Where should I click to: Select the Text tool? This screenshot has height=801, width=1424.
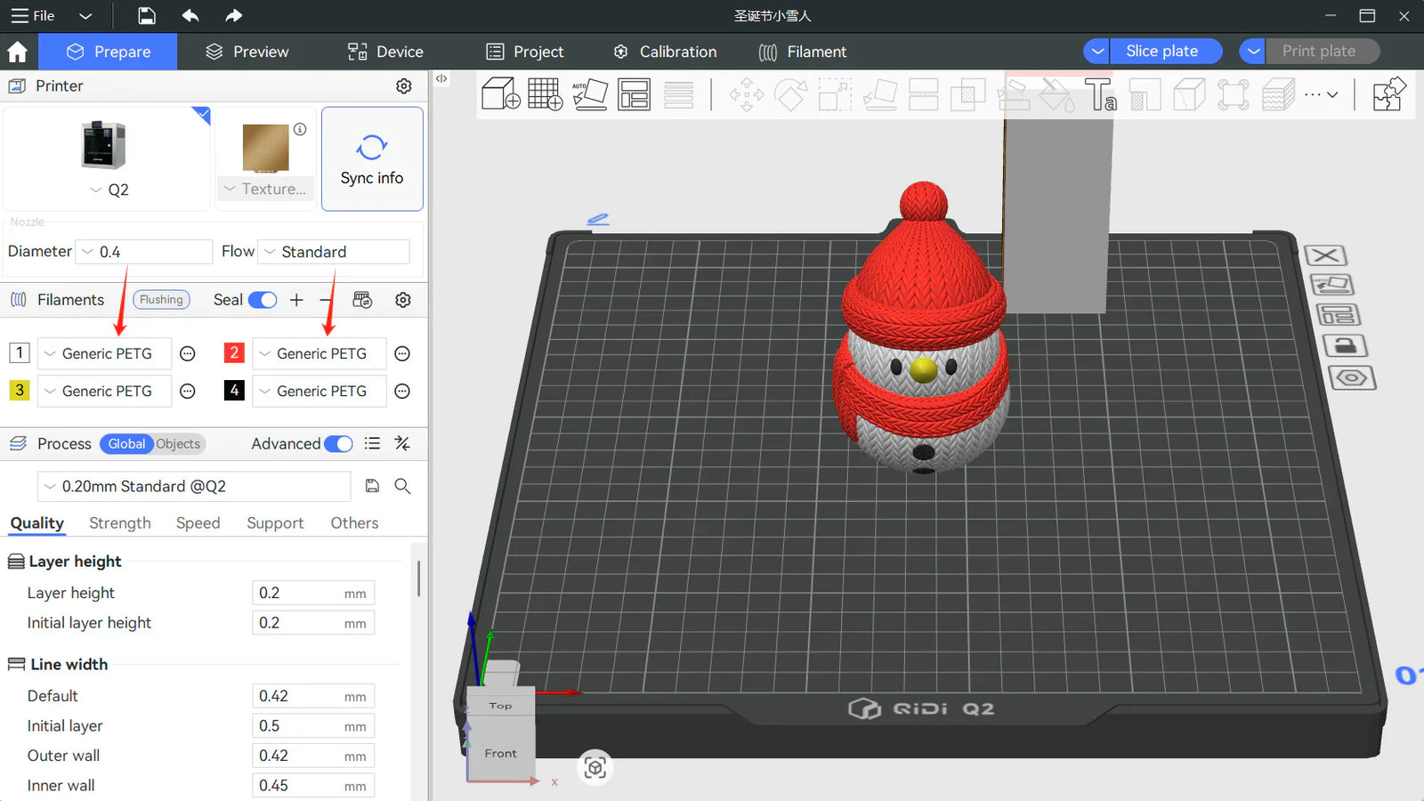(x=1101, y=94)
